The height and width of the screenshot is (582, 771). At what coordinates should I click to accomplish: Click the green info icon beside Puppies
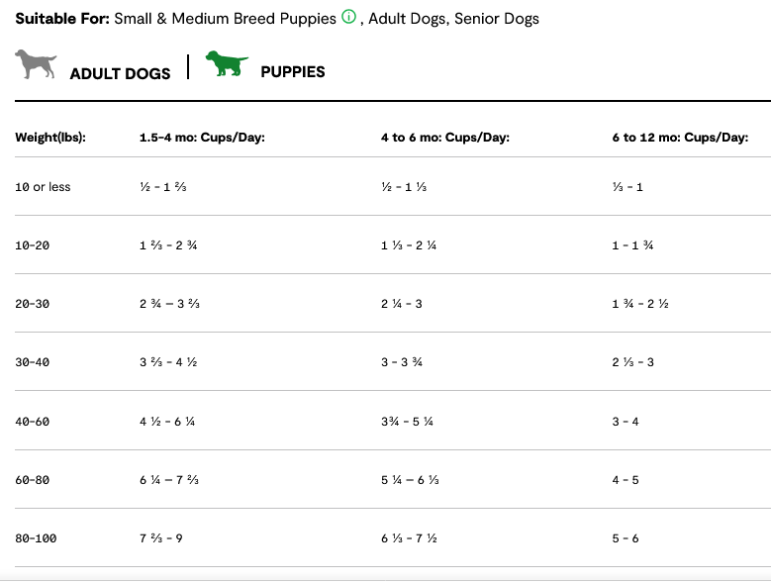(x=347, y=18)
